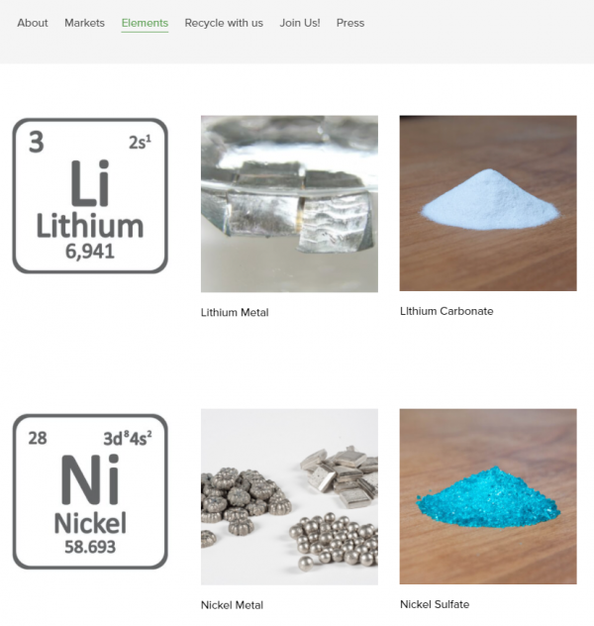Click the 58.693 atomic mass text
This screenshot has width=594, height=626.
90,547
